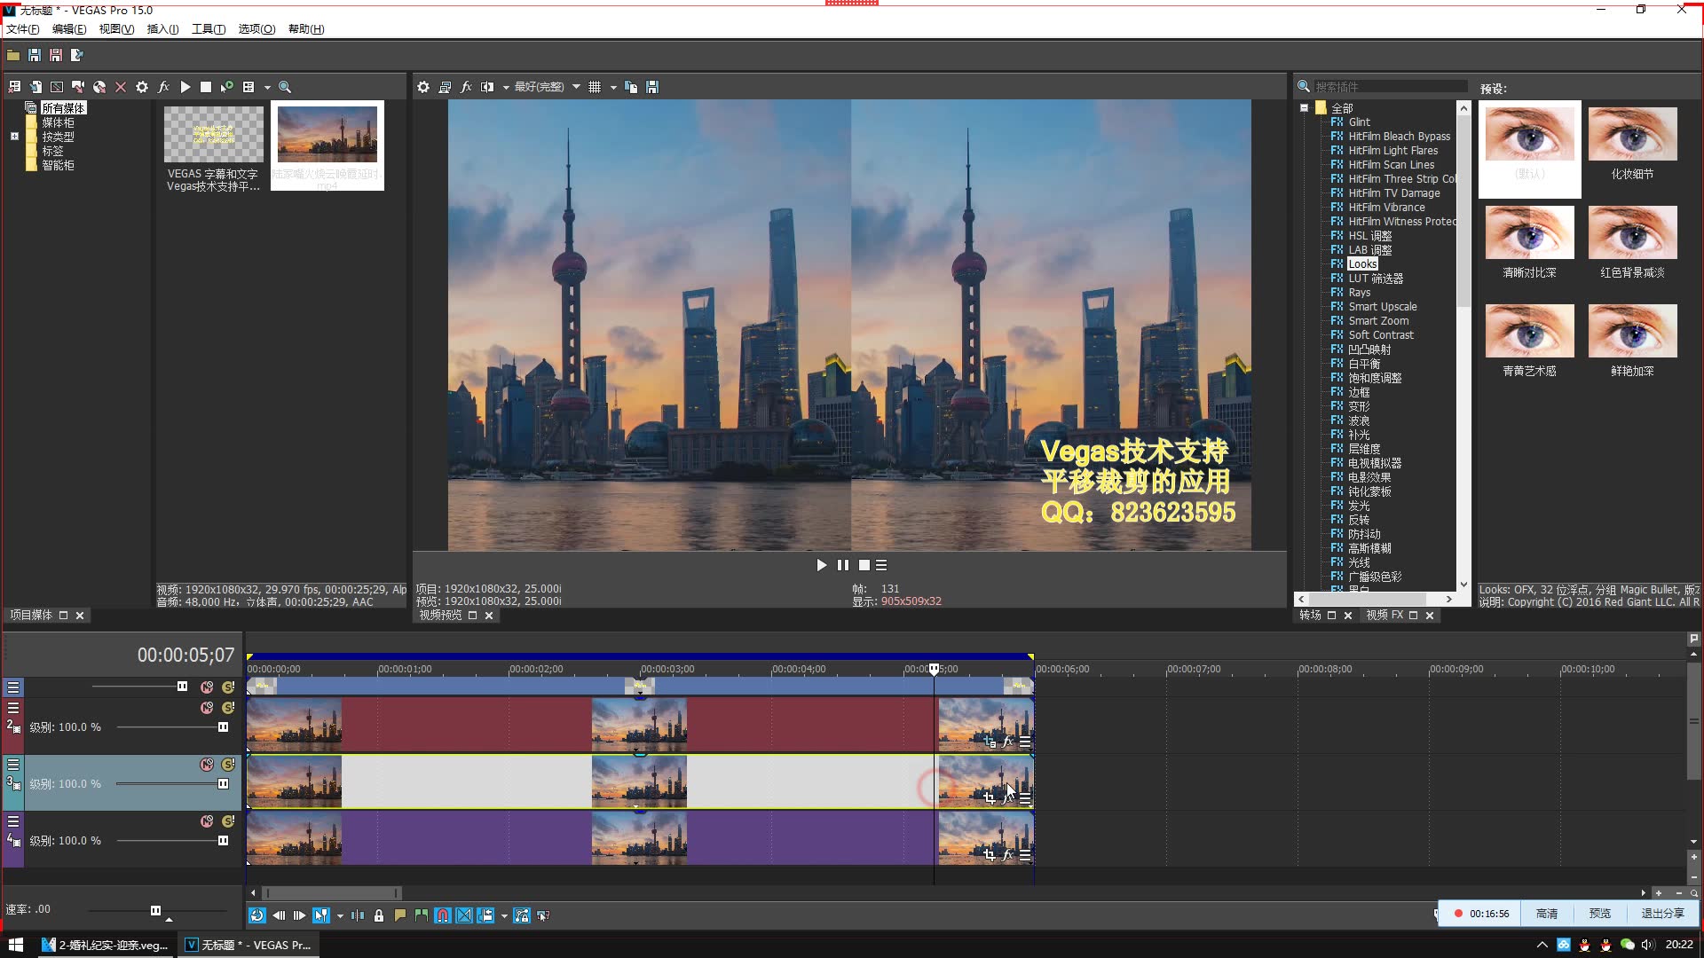Open the video preview split screen icon
Viewport: 1704px width, 958px height.
coord(487,87)
